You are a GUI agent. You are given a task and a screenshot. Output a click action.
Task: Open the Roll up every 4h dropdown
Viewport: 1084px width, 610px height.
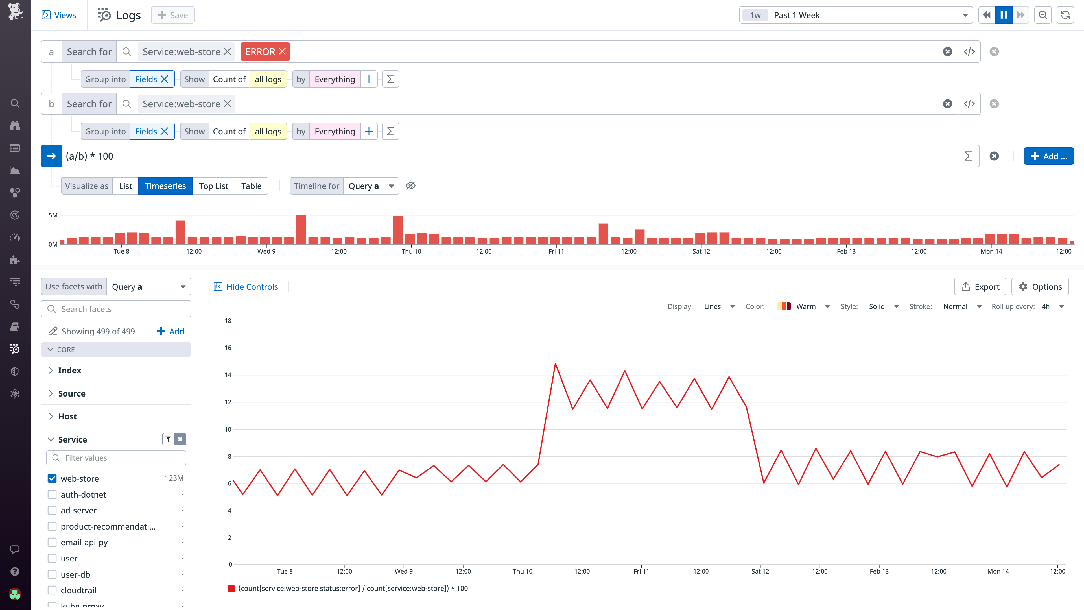(x=1052, y=306)
